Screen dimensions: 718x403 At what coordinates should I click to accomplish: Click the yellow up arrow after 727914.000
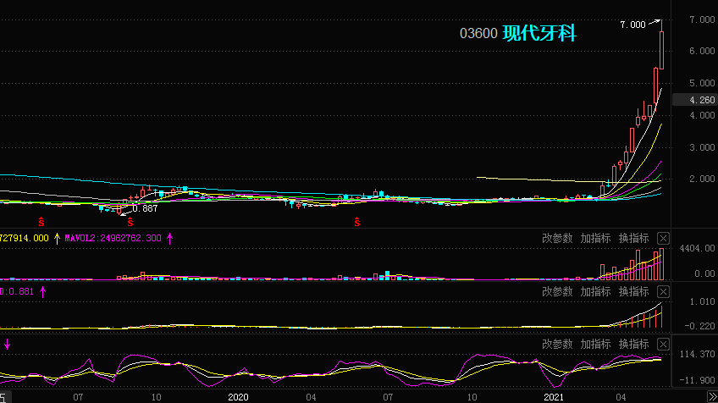tap(57, 238)
